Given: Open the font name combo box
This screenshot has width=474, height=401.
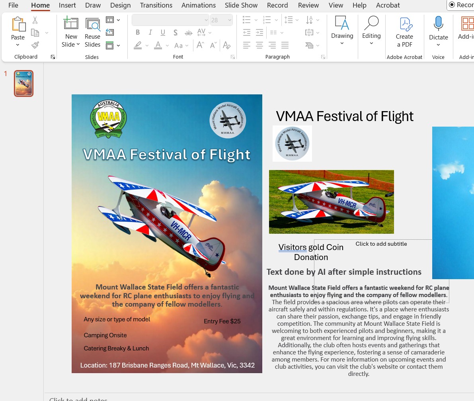Looking at the screenshot, I should tap(170, 20).
